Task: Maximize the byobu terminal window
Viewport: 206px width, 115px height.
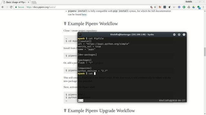Action: point(179,34)
